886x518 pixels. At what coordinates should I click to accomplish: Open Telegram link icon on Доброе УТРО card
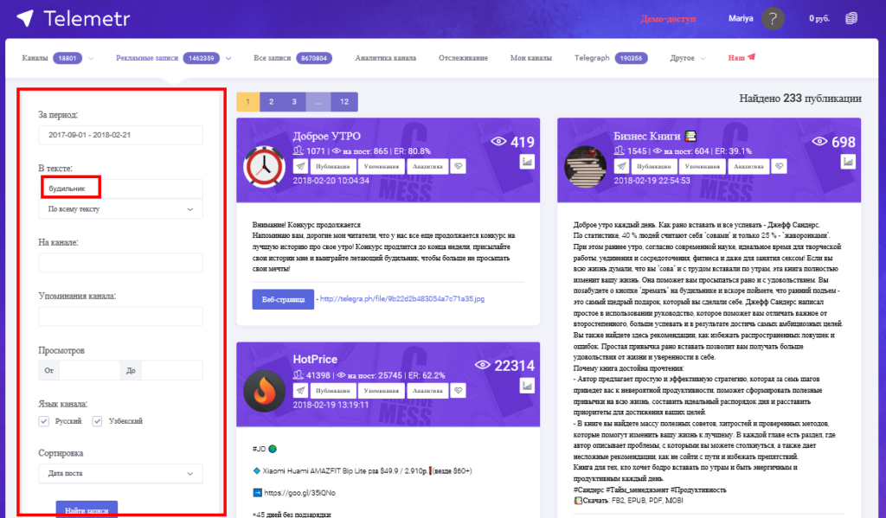click(x=300, y=164)
